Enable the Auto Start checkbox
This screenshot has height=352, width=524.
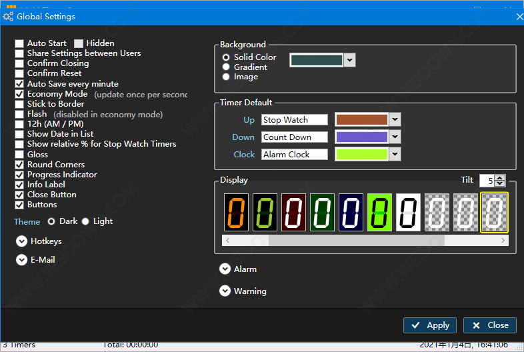(x=19, y=43)
